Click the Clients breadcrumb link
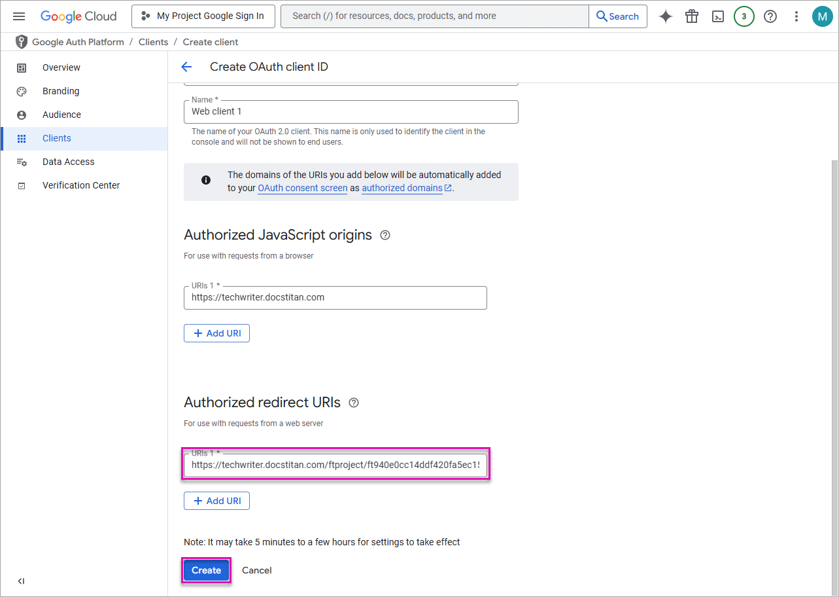 (x=153, y=42)
